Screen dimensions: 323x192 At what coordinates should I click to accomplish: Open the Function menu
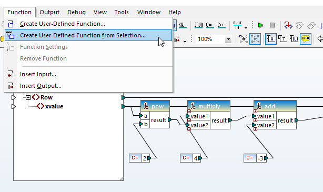(x=19, y=12)
